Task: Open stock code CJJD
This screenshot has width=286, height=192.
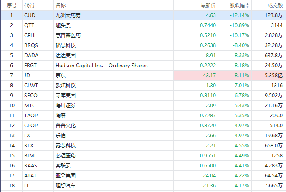Action: coord(30,15)
